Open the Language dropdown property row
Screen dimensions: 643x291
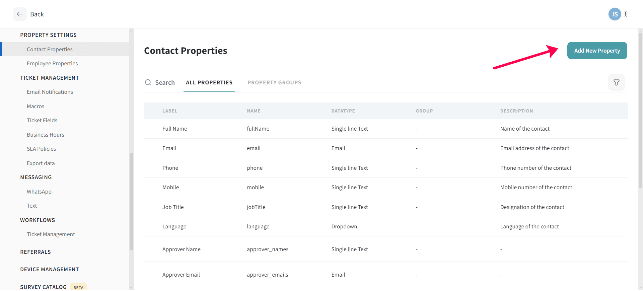tap(174, 226)
